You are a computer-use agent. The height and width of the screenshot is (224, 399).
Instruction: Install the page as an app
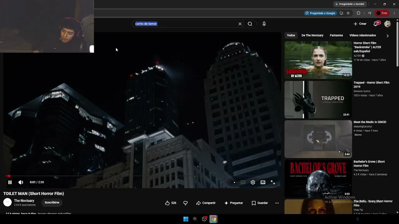(x=341, y=13)
